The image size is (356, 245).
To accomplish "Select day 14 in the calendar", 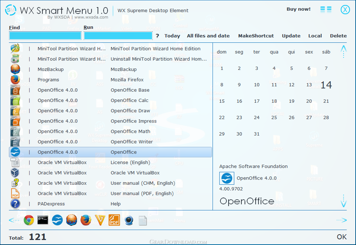I will click(326, 85).
